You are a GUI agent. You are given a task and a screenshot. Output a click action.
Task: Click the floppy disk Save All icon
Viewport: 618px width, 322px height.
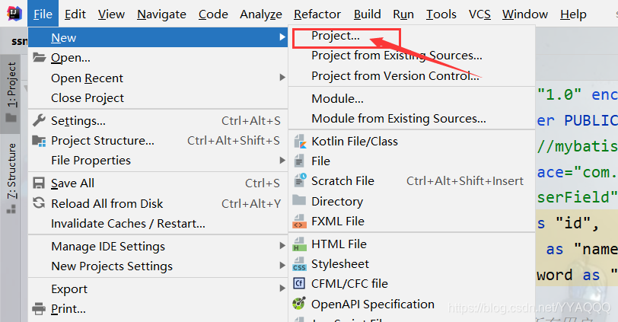coord(39,183)
